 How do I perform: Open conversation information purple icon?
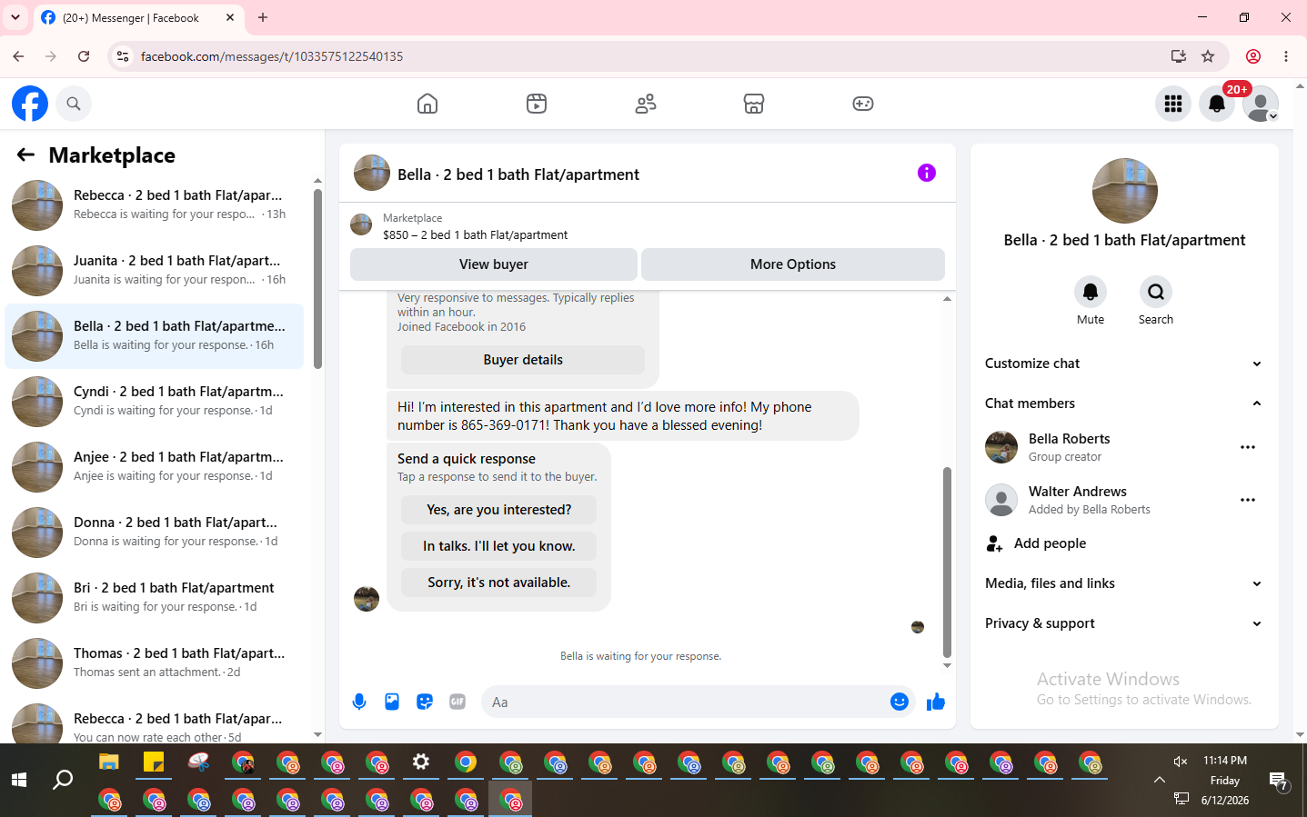(927, 173)
